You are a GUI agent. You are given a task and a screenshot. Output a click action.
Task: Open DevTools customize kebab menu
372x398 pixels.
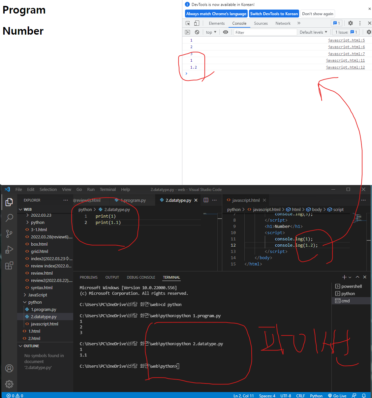click(360, 23)
